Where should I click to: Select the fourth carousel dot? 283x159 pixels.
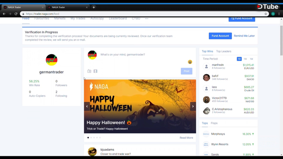tap(97, 137)
